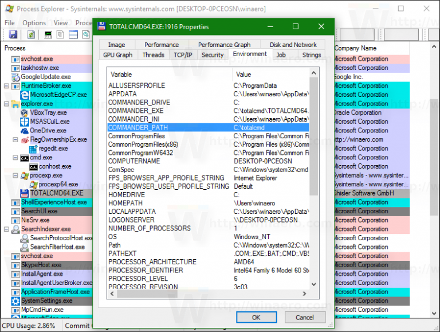The image size is (440, 332).
Task: Switch to the Image tab
Action: tap(117, 45)
